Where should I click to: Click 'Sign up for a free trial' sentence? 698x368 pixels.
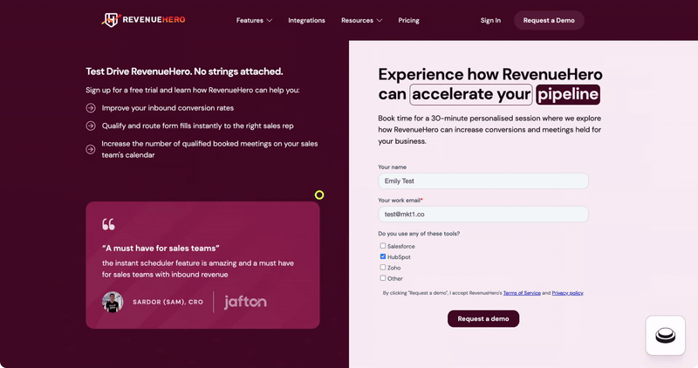pos(192,90)
